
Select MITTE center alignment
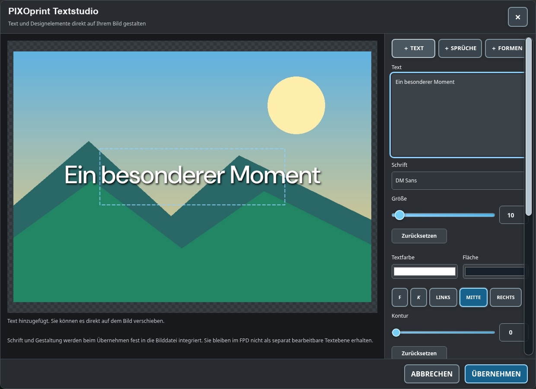[473, 297]
